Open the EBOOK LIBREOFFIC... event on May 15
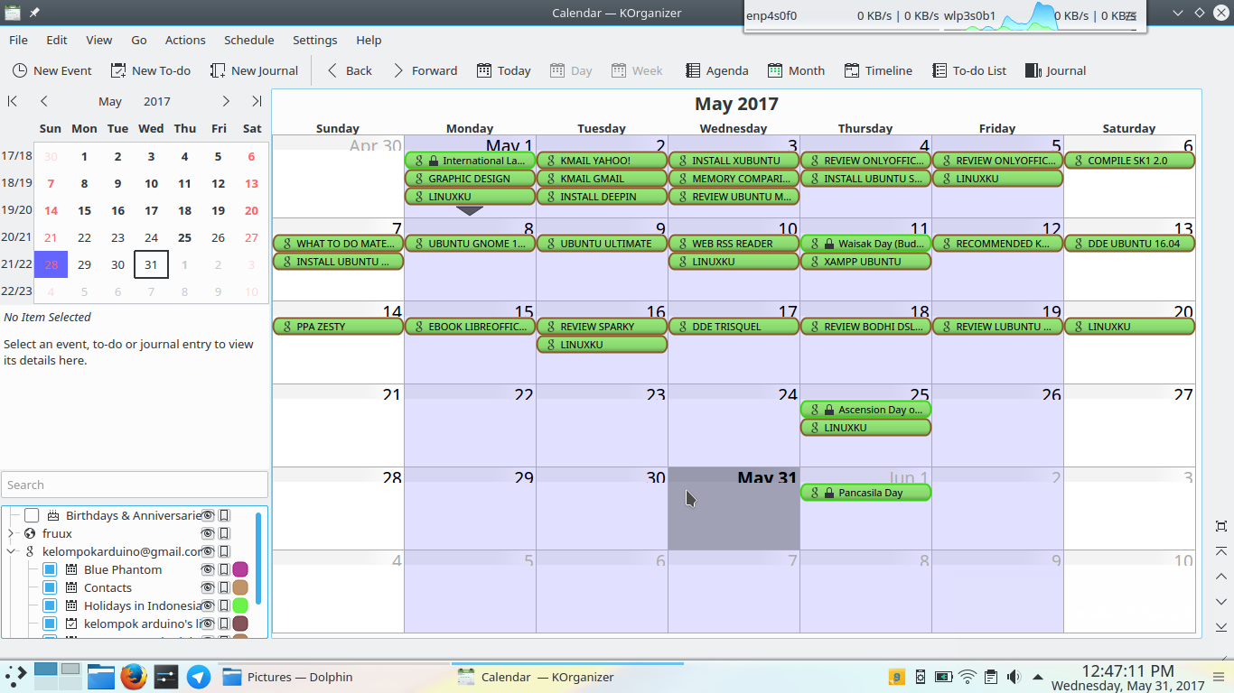This screenshot has width=1234, height=693. (470, 327)
